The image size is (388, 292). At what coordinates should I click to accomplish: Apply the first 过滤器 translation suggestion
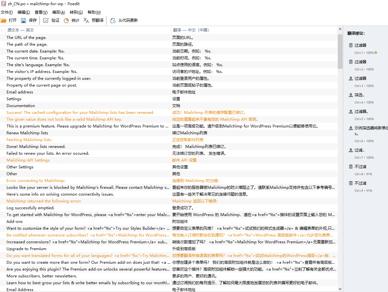click(361, 45)
